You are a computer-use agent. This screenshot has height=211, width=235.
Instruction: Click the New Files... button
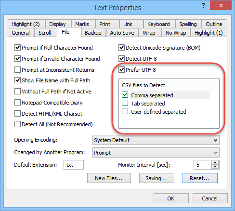pyautogui.click(x=109, y=178)
